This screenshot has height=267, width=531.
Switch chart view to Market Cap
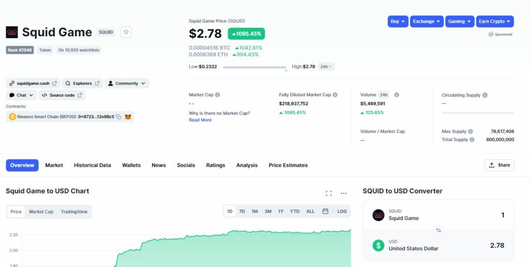coord(41,212)
